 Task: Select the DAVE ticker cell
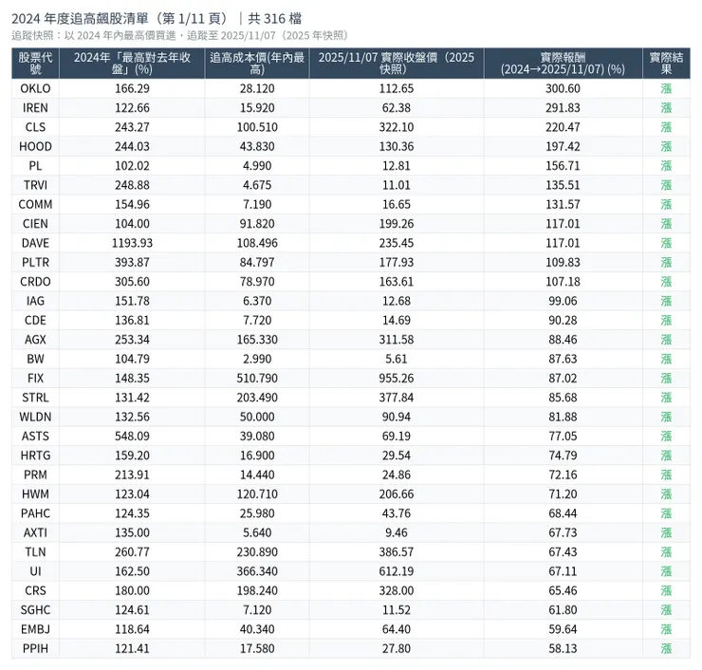35,243
